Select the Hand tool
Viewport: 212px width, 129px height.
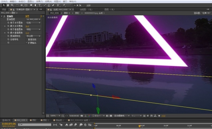click(8, 5)
